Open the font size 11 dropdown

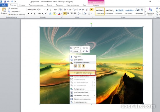45,10
